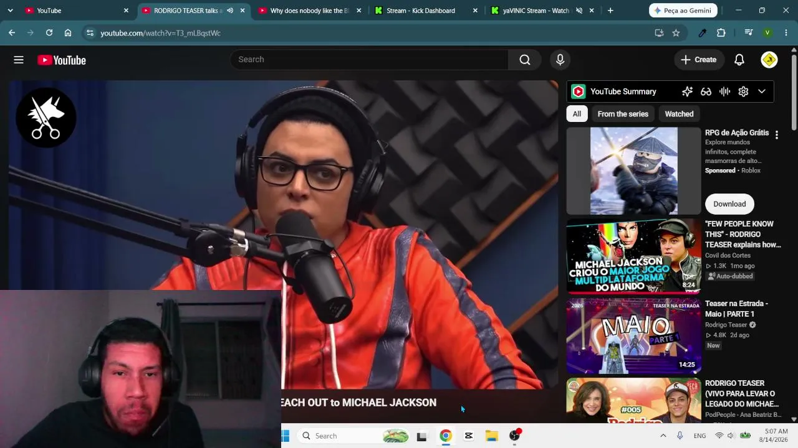Select the 'All' filter chip

coord(577,114)
